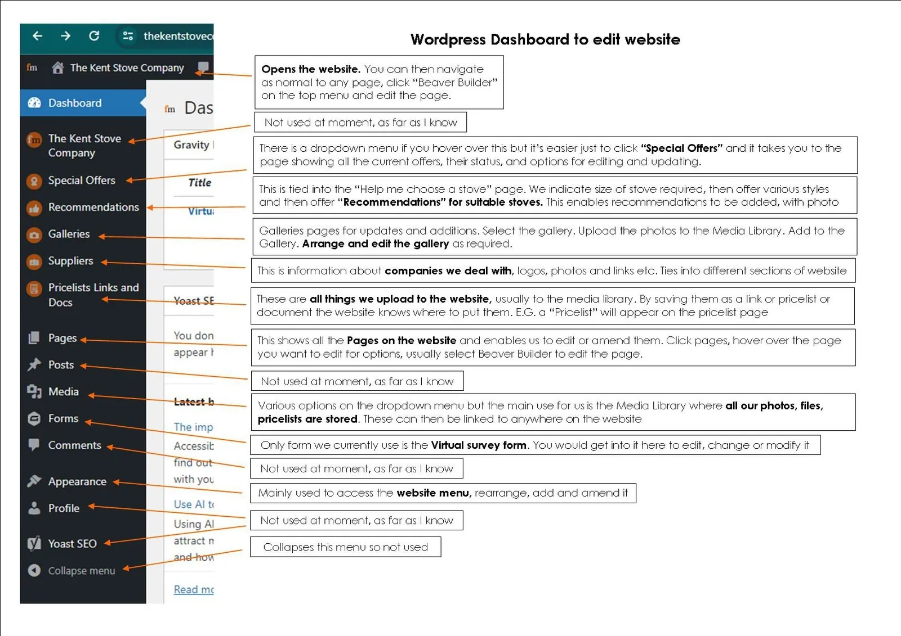Open Pricelists Links and Docs item

tap(93, 295)
